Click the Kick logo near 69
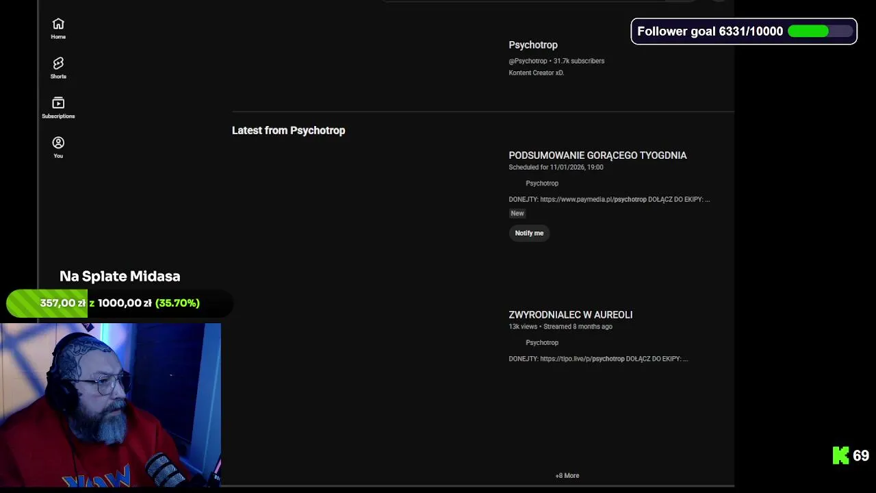Screen dimensions: 876x493 (x=840, y=455)
